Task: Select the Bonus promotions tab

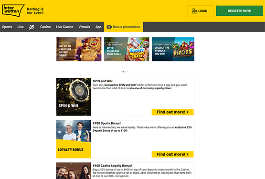Action: pyautogui.click(x=123, y=27)
